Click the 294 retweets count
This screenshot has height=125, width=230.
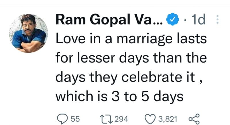tap(121, 119)
